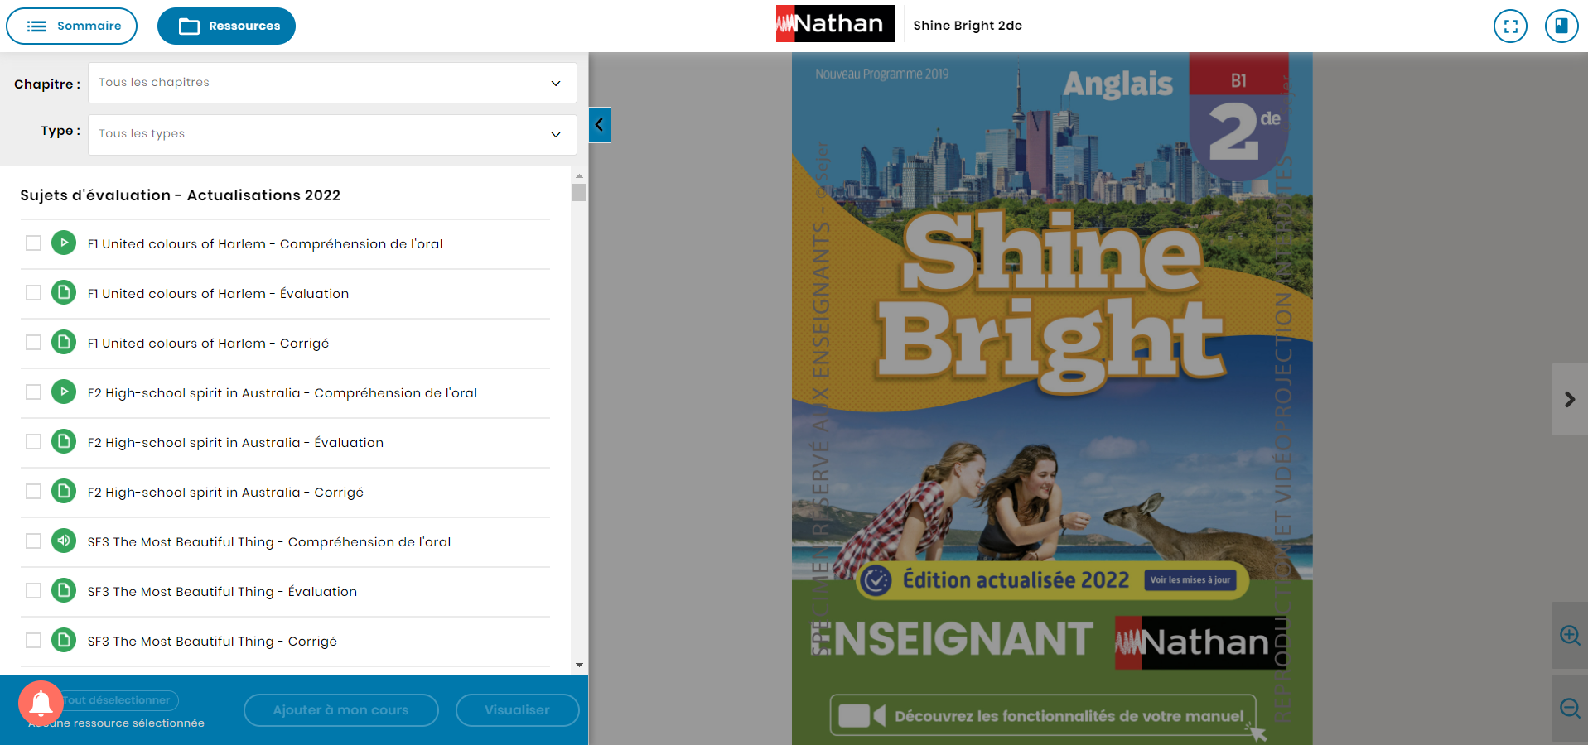Click document icon for F1 Harlem Corrigé

pyautogui.click(x=64, y=342)
